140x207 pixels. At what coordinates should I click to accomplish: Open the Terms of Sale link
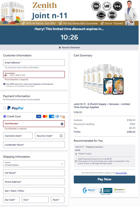121,173
